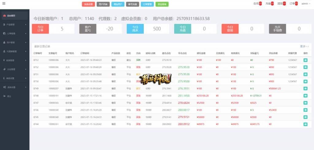Image resolution: width=314 pixels, height=150 pixels.
Task: Open the action icon for order 8744
Action: click(305, 124)
